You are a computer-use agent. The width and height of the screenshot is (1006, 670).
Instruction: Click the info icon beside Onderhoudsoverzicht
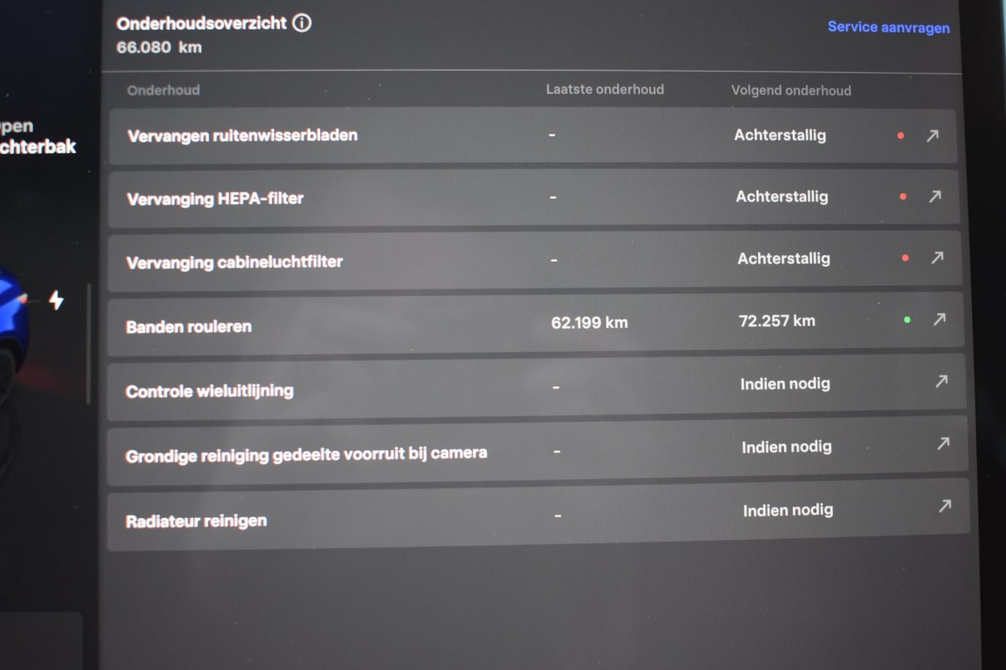click(x=302, y=23)
